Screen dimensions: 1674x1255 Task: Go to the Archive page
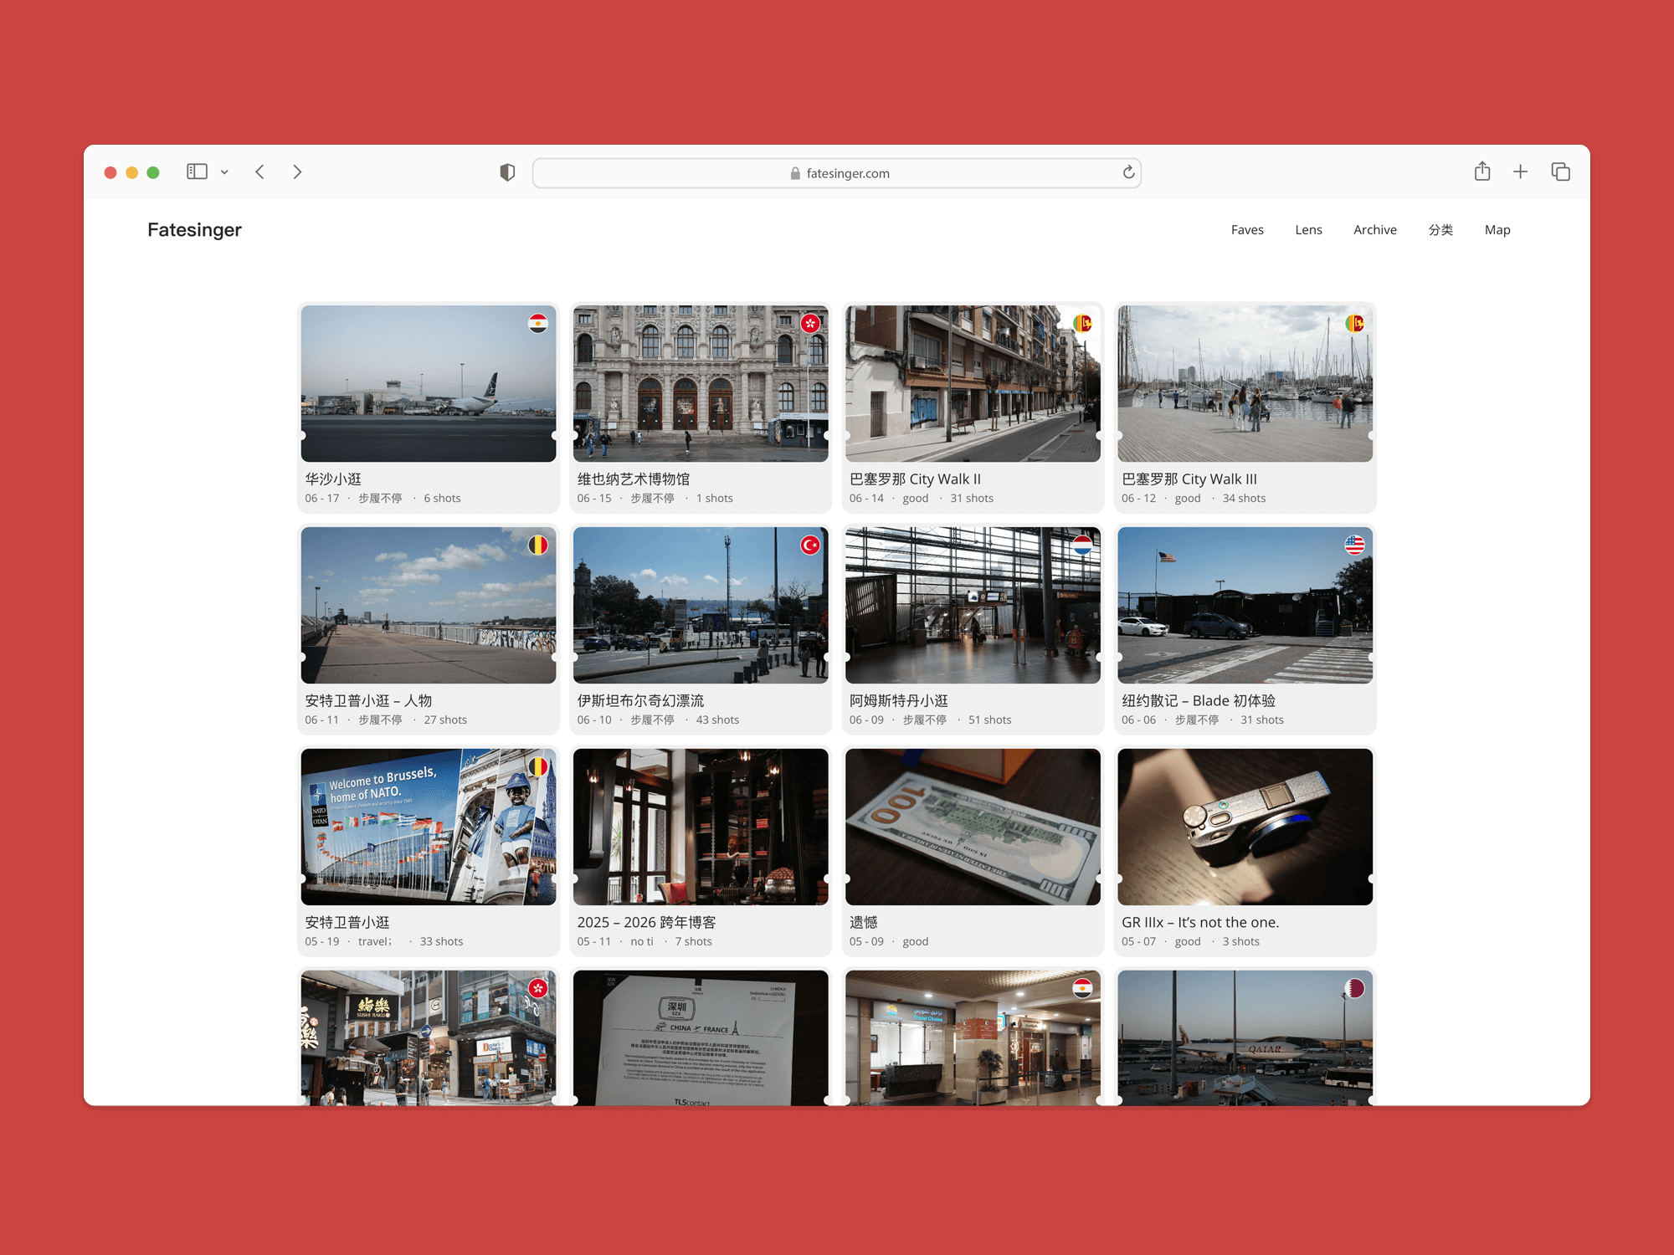click(x=1374, y=230)
